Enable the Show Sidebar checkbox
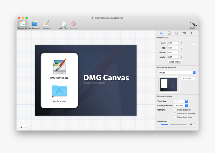This screenshot has width=215, height=153. [175, 110]
